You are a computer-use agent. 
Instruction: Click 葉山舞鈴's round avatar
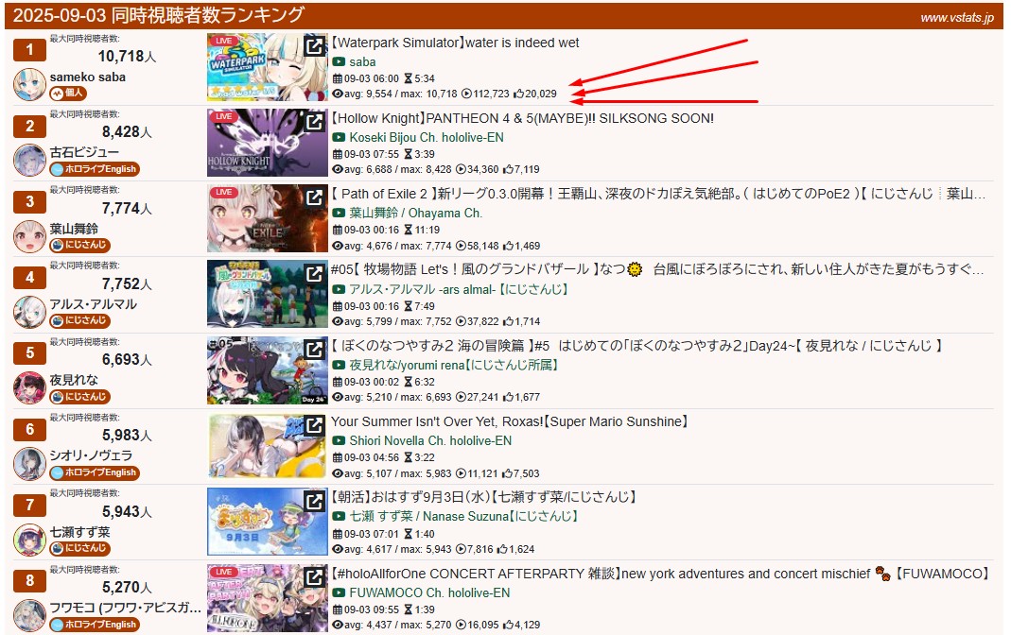(29, 236)
